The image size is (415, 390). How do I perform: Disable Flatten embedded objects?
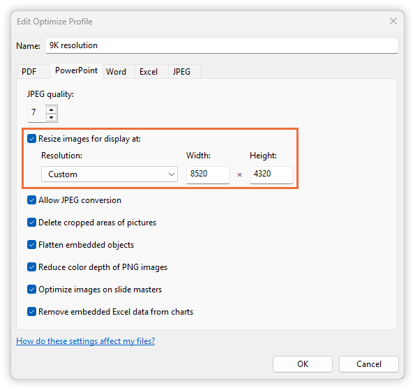coord(31,245)
